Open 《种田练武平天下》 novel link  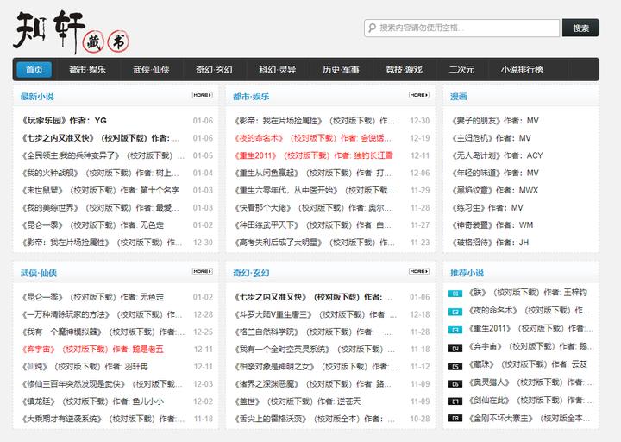pyautogui.click(x=313, y=225)
